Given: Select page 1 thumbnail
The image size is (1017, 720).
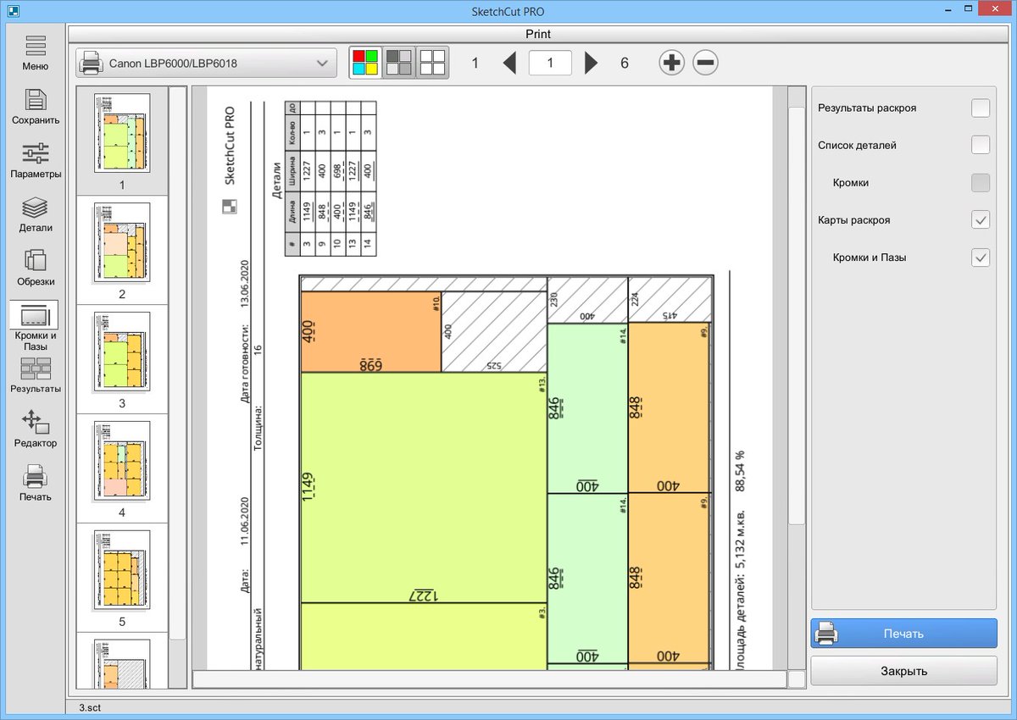Looking at the screenshot, I should [122, 133].
